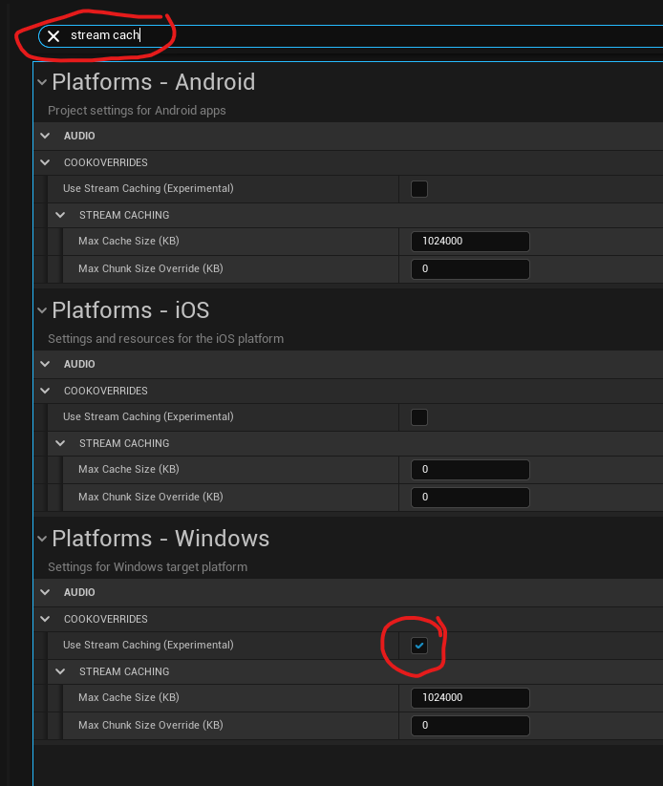Click Android "Use Stream Caching (Experimental)" label
Image resolution: width=663 pixels, height=786 pixels.
[148, 188]
